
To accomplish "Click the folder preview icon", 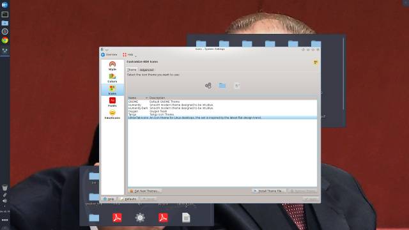I will pyautogui.click(x=222, y=85).
